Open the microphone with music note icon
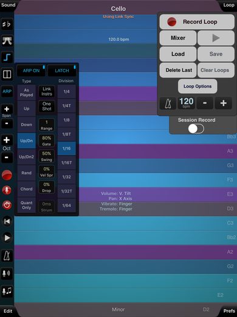The image size is (237, 317). (x=7, y=291)
